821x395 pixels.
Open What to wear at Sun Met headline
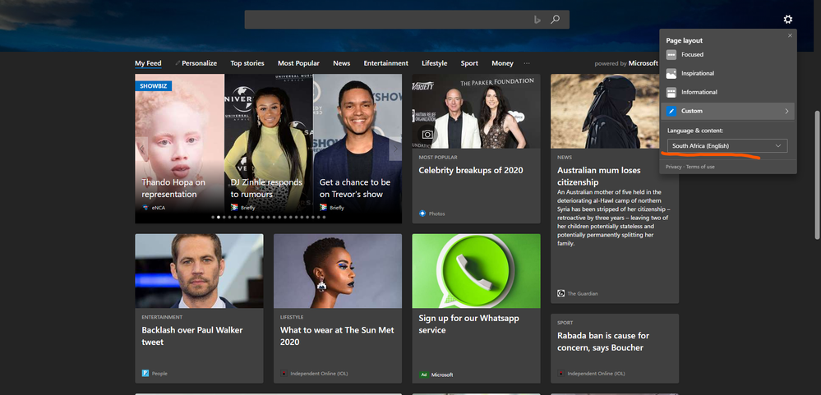(337, 336)
